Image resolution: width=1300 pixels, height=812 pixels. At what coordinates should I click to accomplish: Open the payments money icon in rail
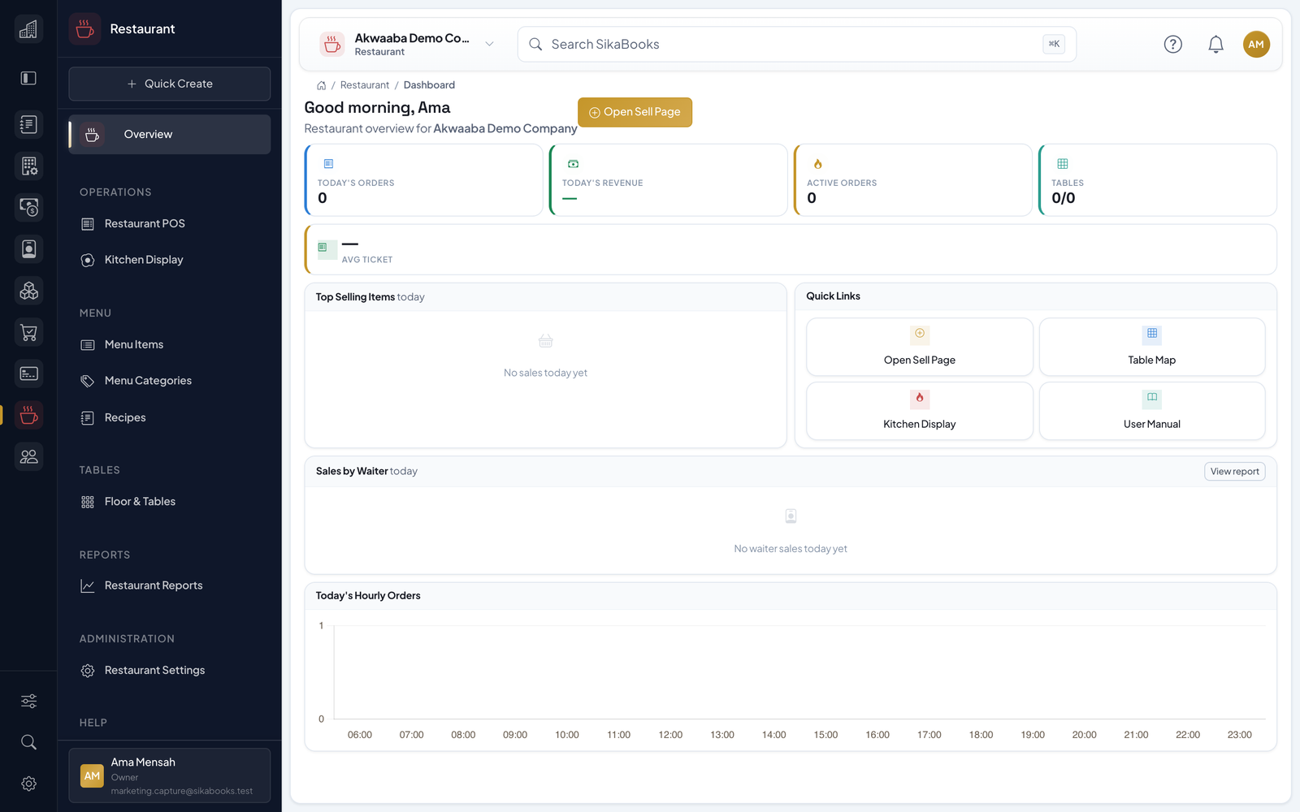pyautogui.click(x=28, y=207)
